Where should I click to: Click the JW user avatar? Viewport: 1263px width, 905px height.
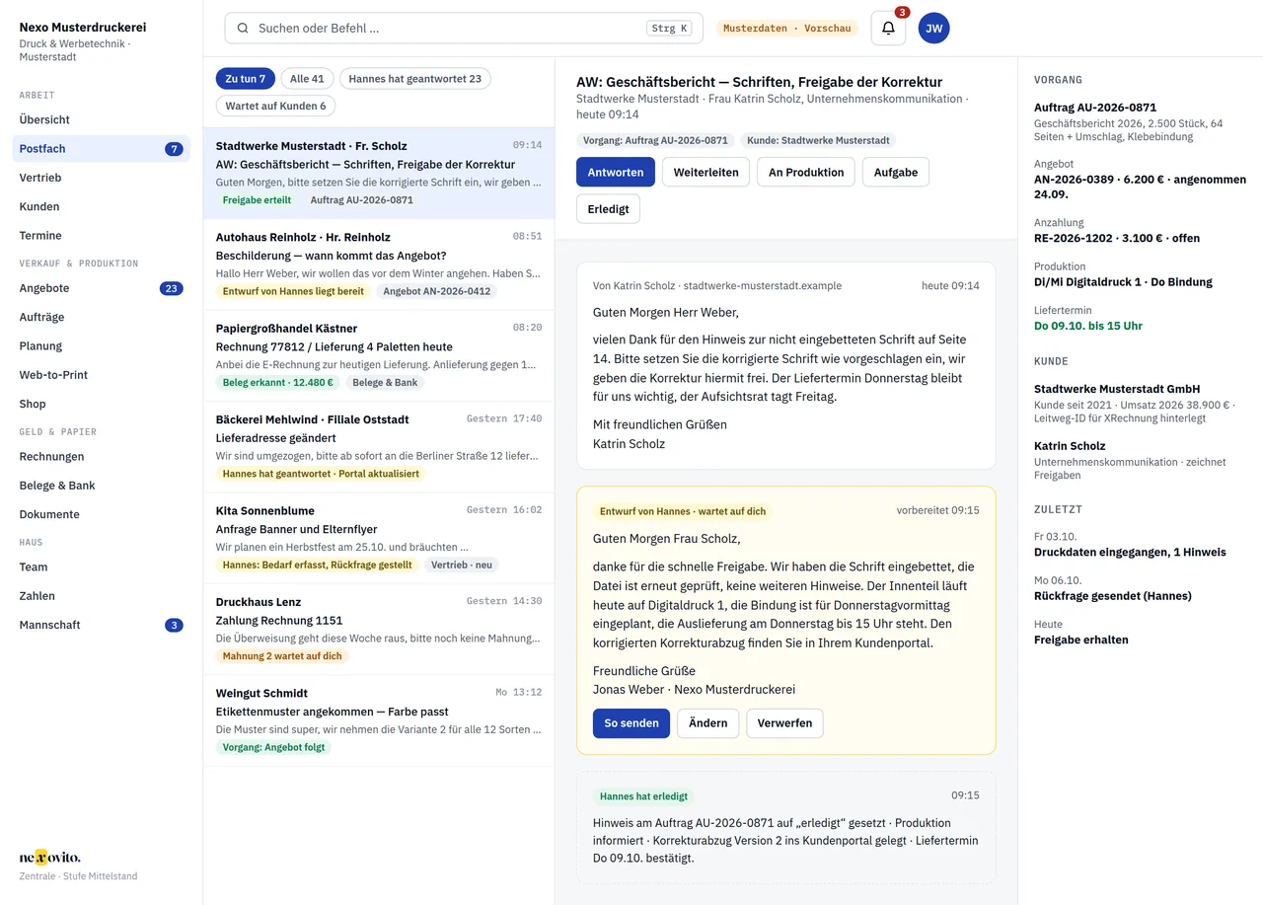tap(933, 28)
